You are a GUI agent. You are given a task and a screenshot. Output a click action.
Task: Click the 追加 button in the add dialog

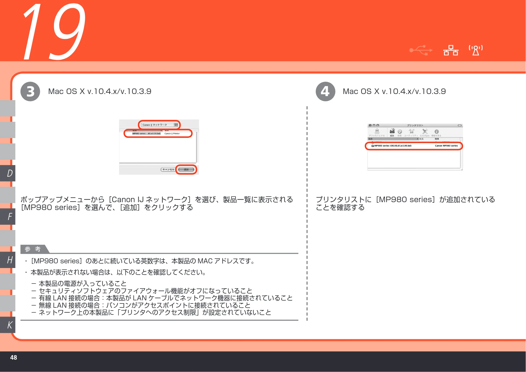tap(186, 170)
